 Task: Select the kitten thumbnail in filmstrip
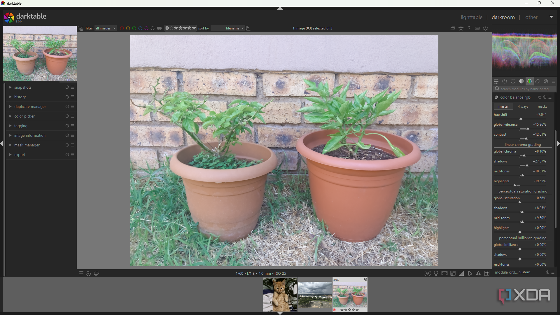[280, 295]
